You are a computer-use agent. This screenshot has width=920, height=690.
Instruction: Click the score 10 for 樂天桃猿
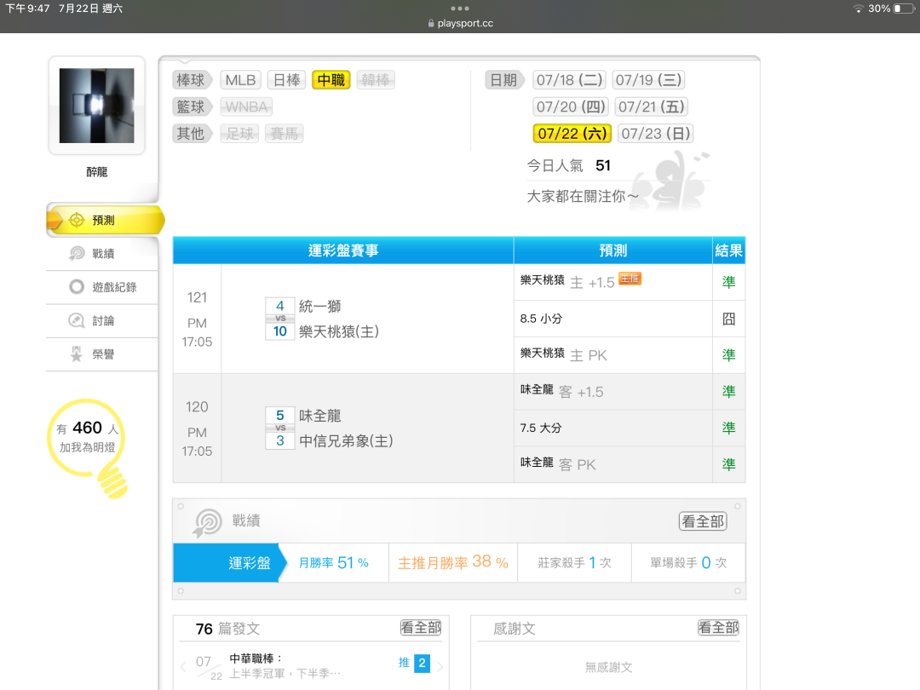click(x=280, y=331)
